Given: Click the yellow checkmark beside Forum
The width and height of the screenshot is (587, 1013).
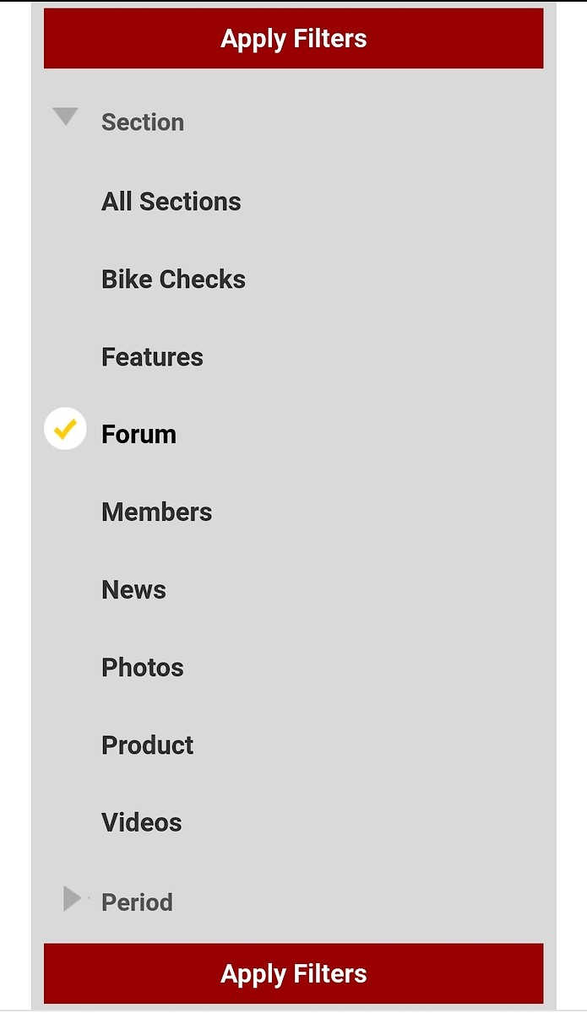Looking at the screenshot, I should coord(65,429).
